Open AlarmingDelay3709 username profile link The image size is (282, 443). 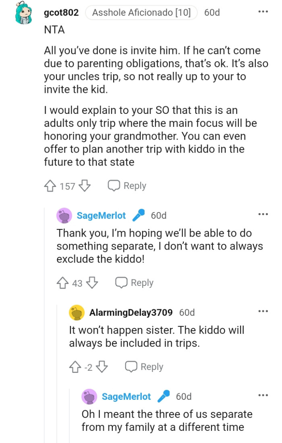point(131,312)
